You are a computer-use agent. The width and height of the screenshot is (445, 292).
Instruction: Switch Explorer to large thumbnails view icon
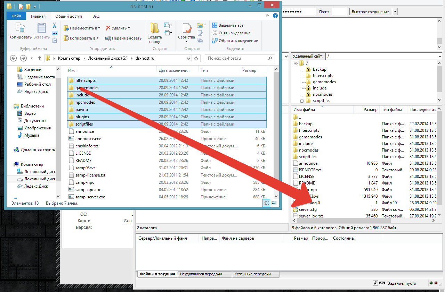click(274, 203)
